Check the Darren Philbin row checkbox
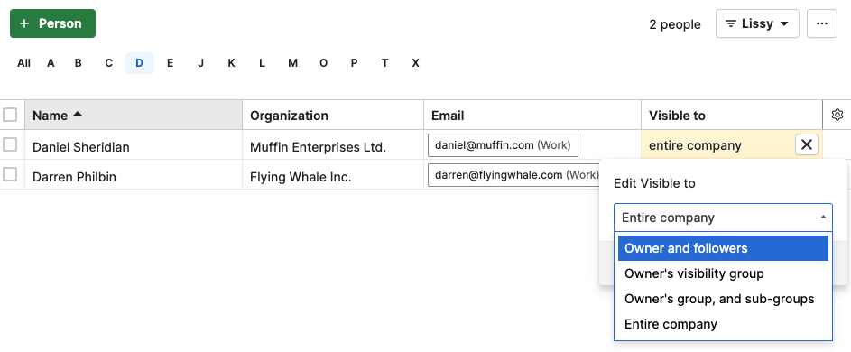This screenshot has width=851, height=352. (x=10, y=174)
